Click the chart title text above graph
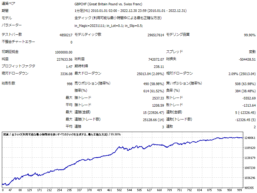 (x=62, y=135)
